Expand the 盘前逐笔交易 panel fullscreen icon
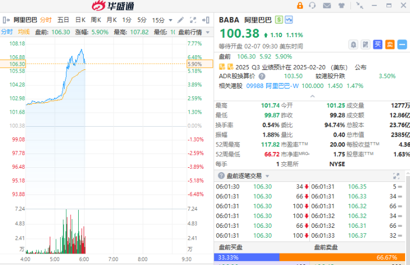 pyautogui.click(x=396, y=176)
